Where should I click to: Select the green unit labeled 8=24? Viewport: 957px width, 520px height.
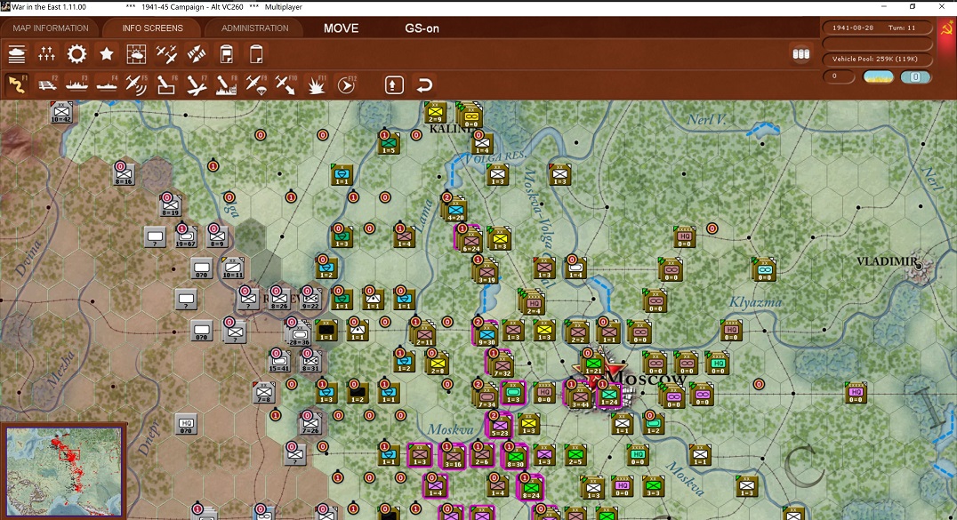[x=530, y=488]
